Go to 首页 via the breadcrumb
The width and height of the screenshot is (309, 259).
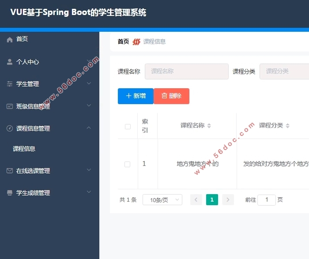123,41
